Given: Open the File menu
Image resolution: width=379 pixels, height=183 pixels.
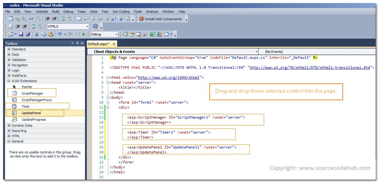Looking at the screenshot, I should tap(7, 12).
